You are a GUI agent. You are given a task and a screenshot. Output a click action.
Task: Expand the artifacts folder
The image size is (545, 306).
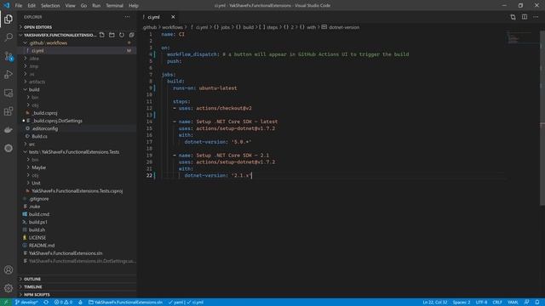[x=77, y=82]
